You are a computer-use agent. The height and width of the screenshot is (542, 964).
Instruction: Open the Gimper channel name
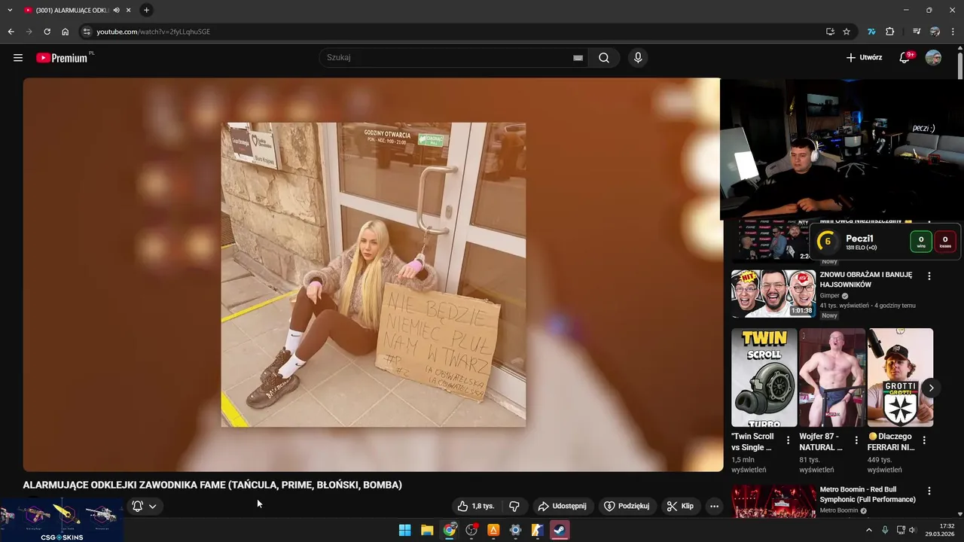point(829,296)
